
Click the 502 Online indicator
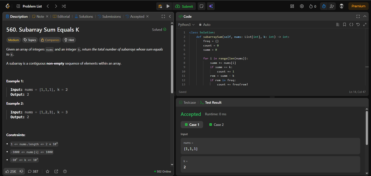pyautogui.click(x=162, y=171)
